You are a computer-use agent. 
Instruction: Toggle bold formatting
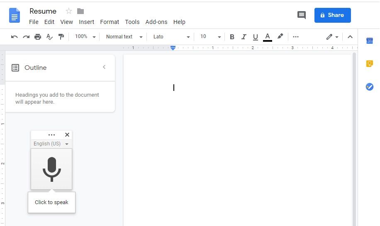(232, 37)
